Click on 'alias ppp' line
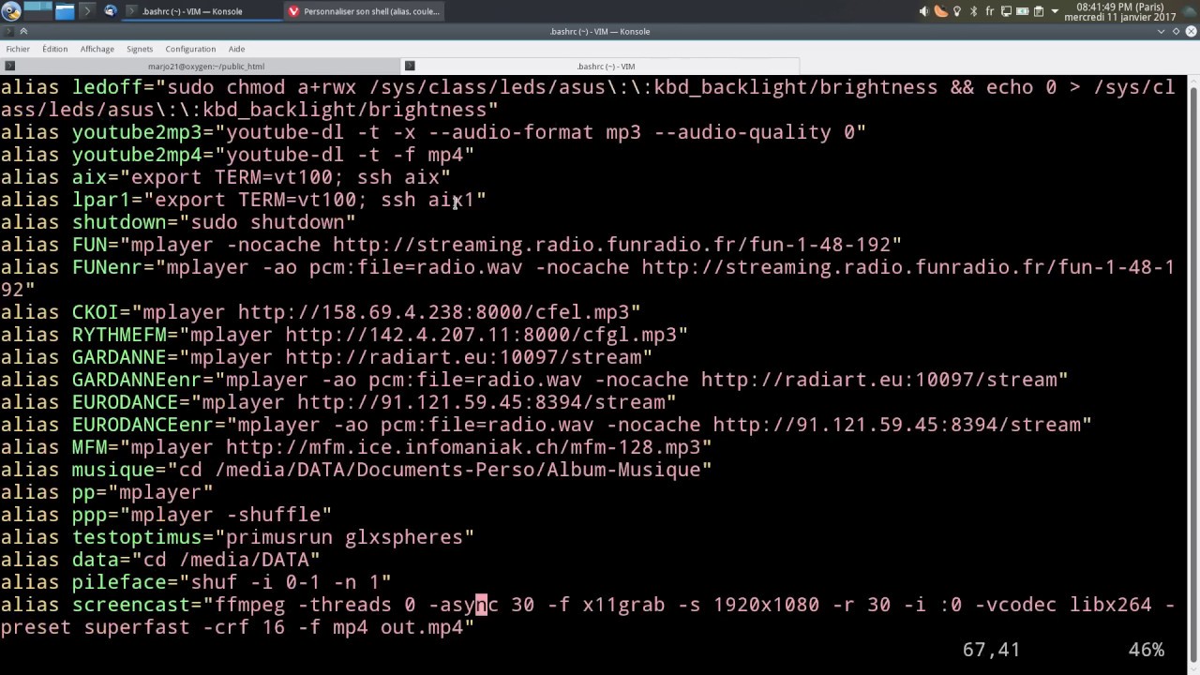The height and width of the screenshot is (675, 1200). pos(166,515)
